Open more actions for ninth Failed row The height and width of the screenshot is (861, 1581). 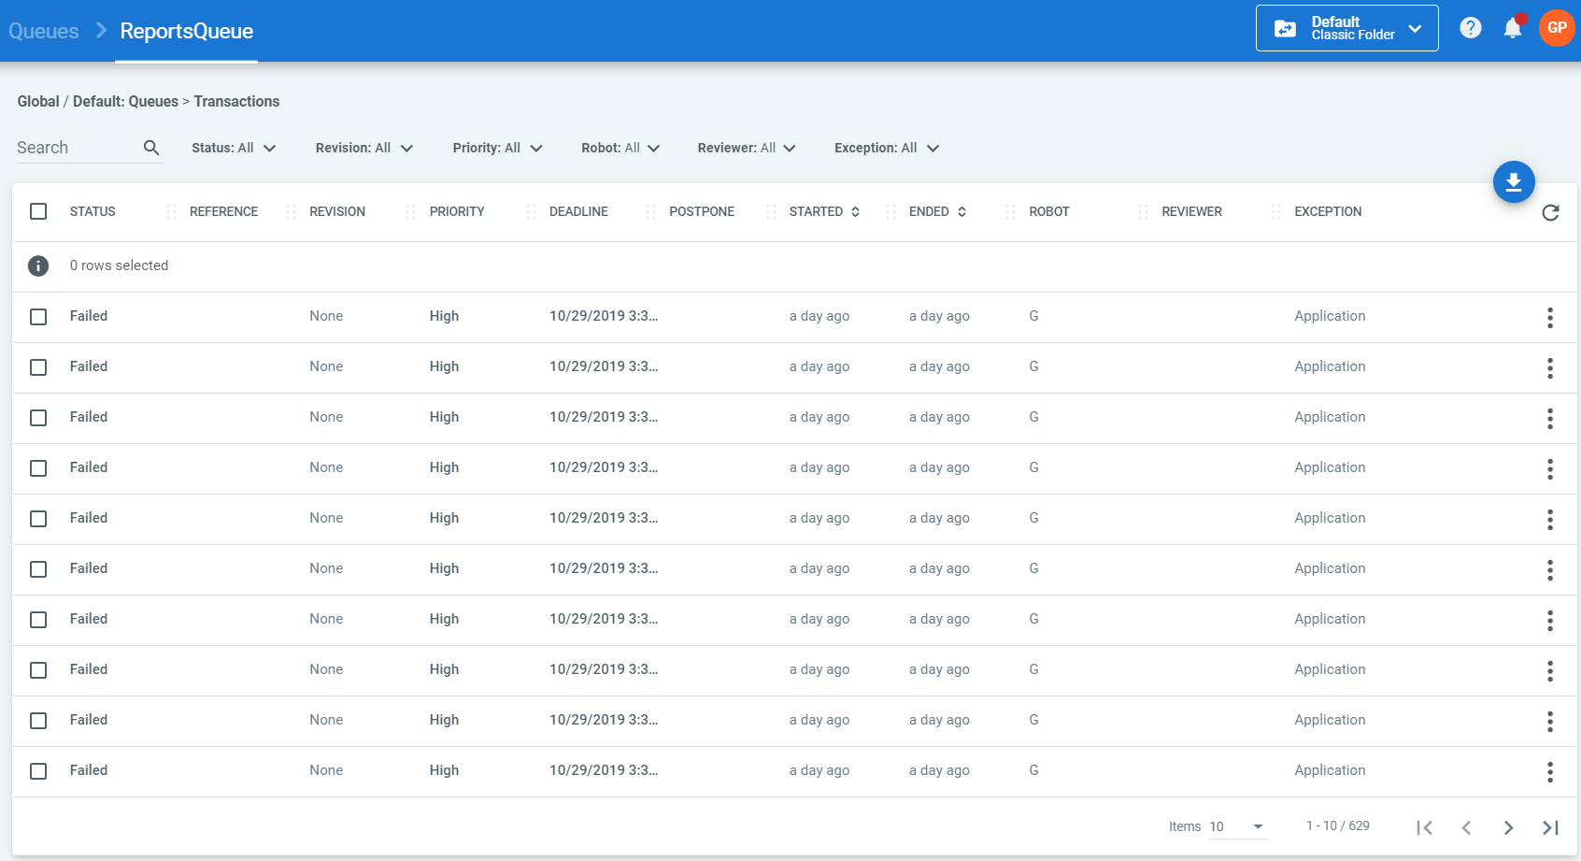[1550, 722]
